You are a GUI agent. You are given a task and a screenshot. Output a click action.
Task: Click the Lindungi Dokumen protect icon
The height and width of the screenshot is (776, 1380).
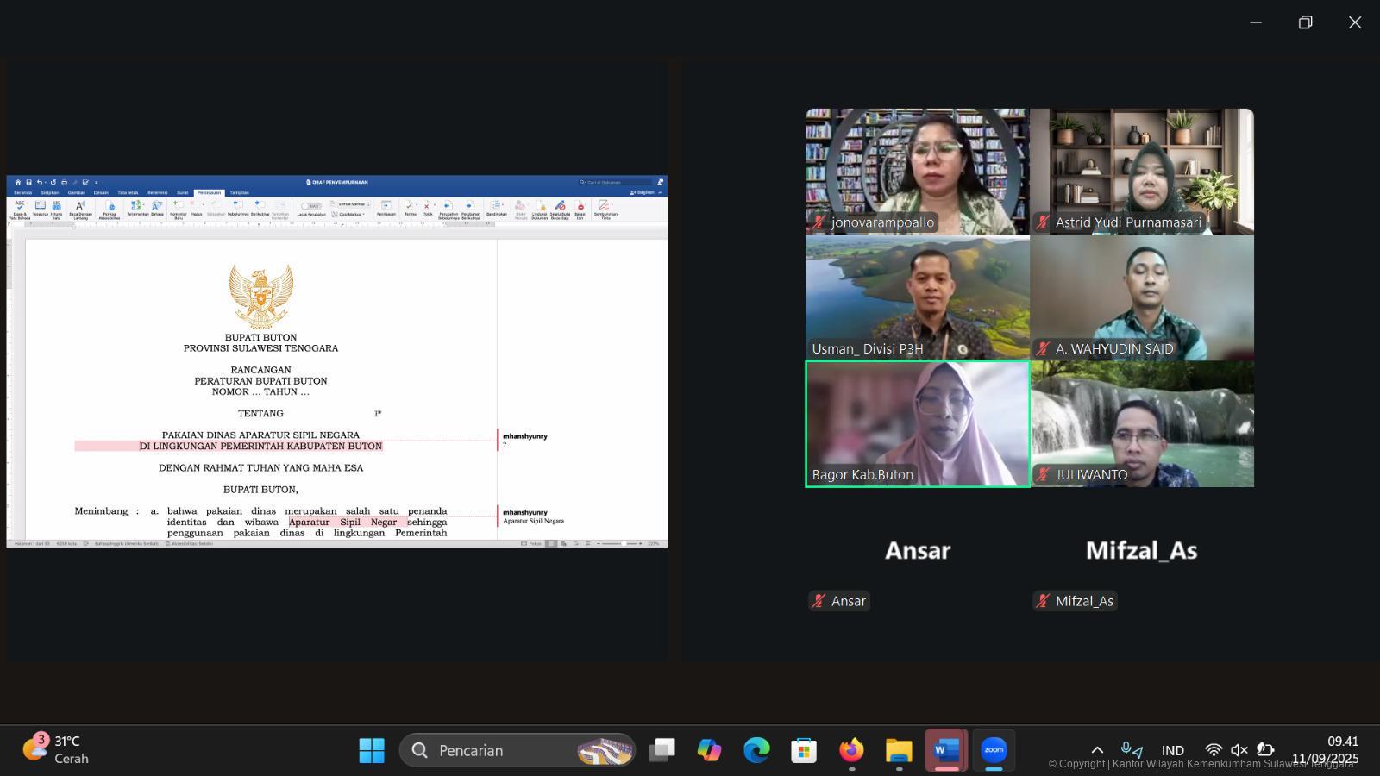540,207
